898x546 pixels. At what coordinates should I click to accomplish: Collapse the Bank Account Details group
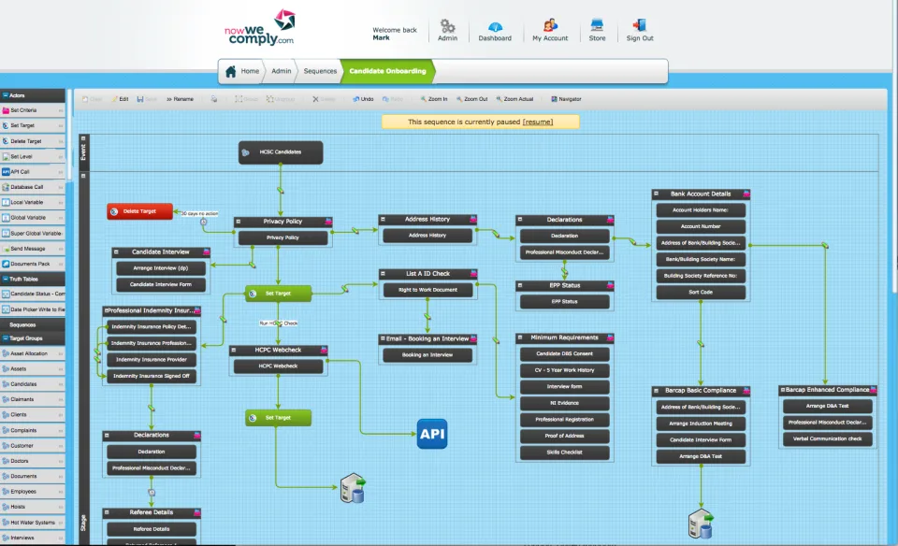pos(657,194)
